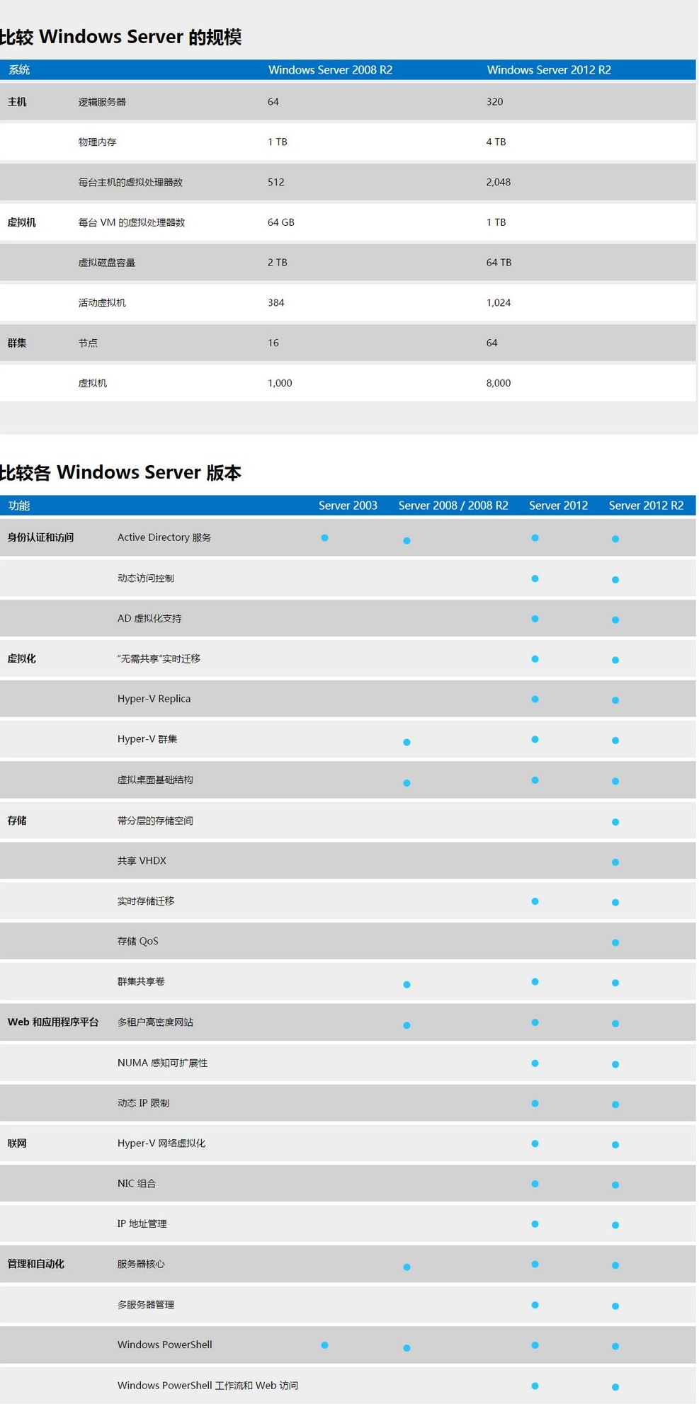Click the 群集 category label
Image resolution: width=699 pixels, height=1404 pixels.
[x=17, y=343]
